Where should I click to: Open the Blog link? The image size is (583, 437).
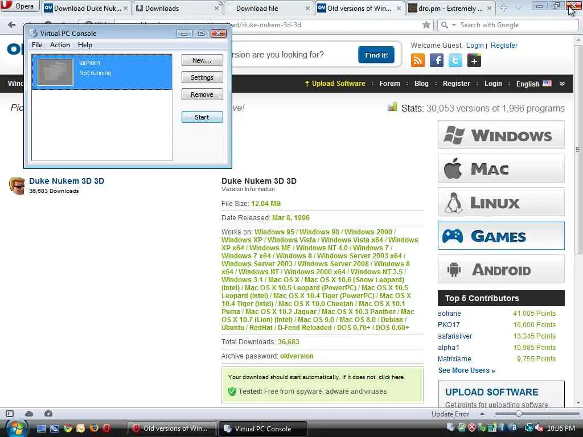pos(421,84)
